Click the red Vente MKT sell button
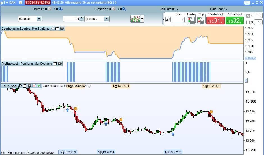The width and height of the screenshot is (264, 155). (215, 20)
